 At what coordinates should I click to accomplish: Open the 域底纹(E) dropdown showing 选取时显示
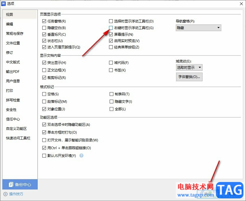[x=189, y=67]
